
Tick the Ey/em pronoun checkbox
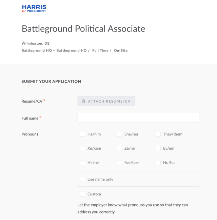pos(158,148)
